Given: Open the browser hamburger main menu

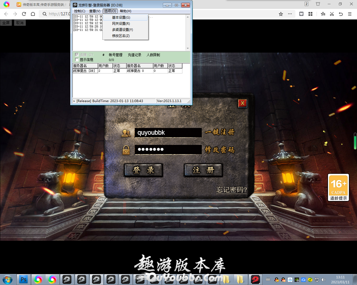Looking at the screenshot, I should point(350,14).
